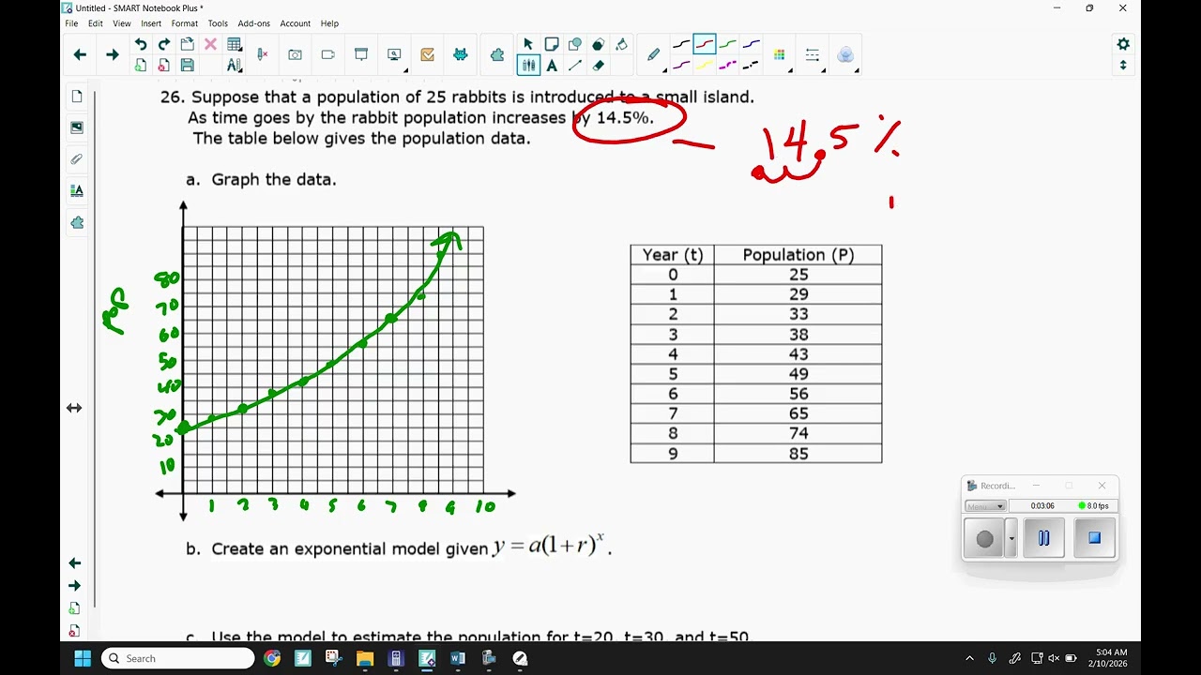Go to the previous page with back arrow
Viewport: 1201px width, 675px height.
coord(80,55)
